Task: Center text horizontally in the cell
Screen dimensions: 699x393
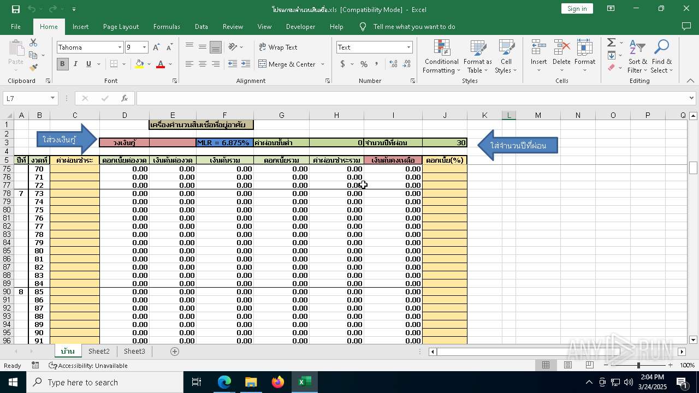Action: (203, 64)
